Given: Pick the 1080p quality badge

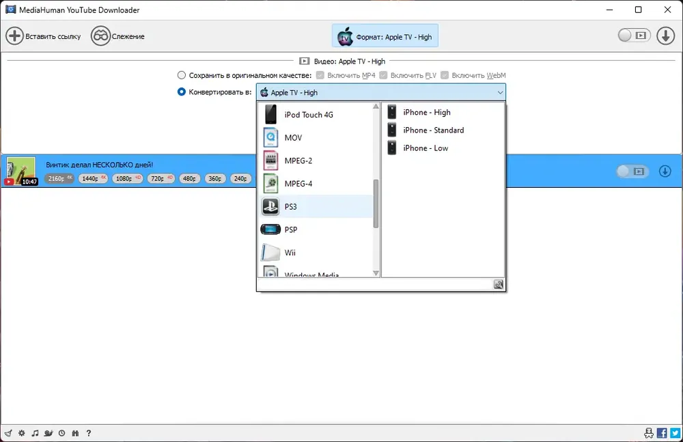Looking at the screenshot, I should (127, 178).
